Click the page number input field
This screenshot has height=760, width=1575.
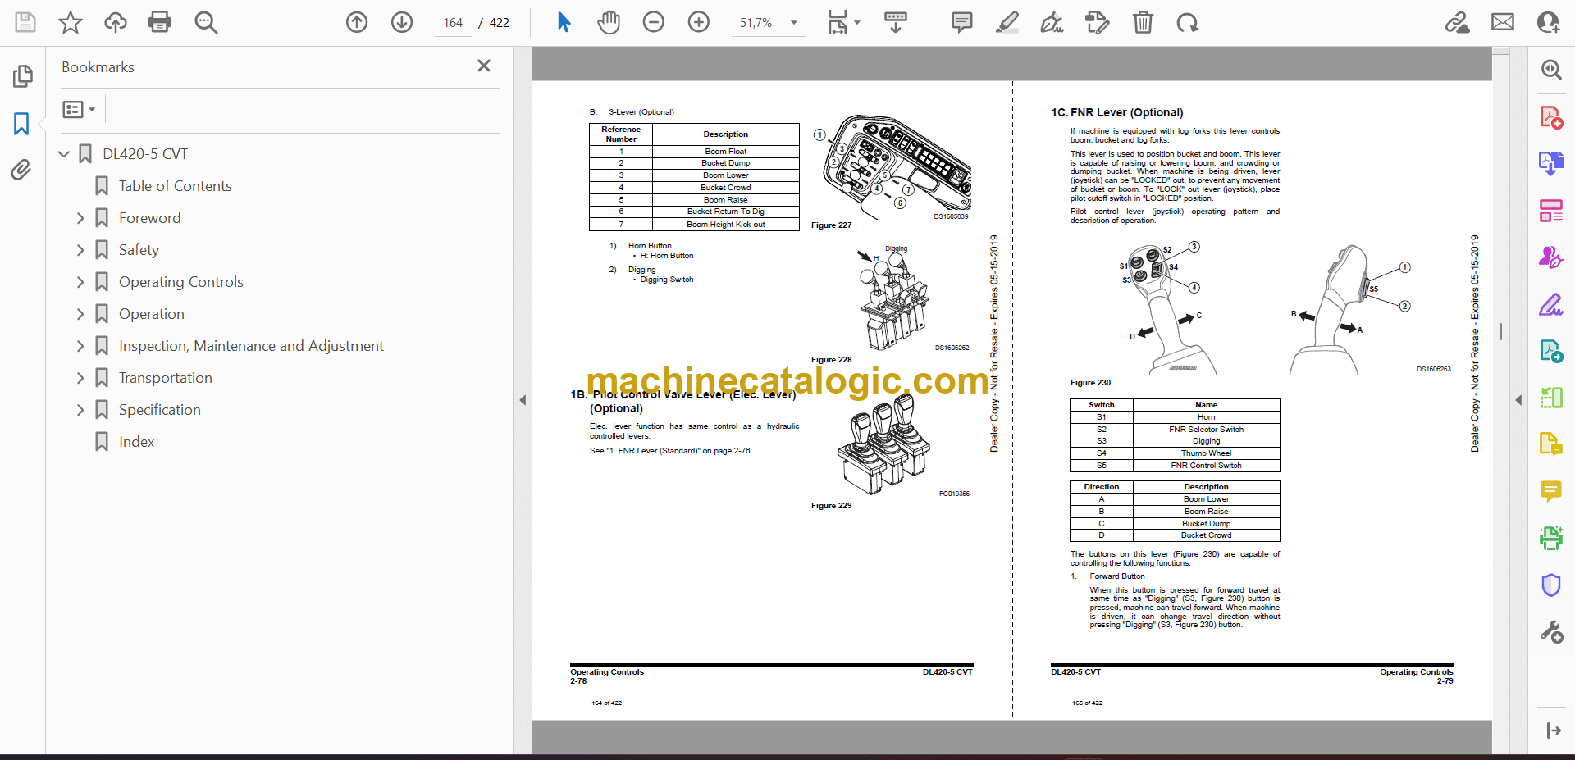point(453,23)
